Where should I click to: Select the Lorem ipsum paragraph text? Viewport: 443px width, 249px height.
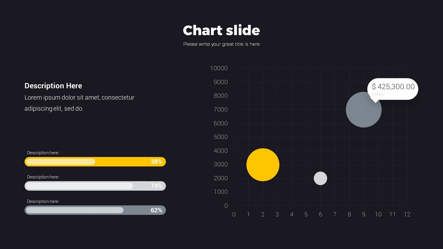79,103
